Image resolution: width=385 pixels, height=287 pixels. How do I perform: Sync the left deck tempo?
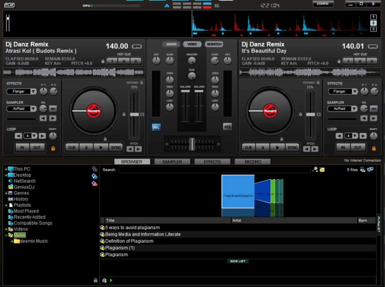pyautogui.click(x=116, y=147)
